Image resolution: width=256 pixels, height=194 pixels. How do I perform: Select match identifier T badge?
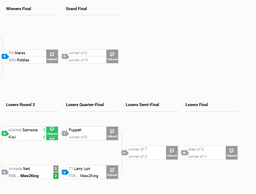pyautogui.click(x=65, y=133)
